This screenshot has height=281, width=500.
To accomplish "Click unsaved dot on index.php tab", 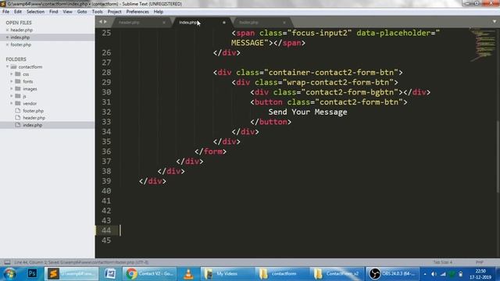I will (x=224, y=23).
